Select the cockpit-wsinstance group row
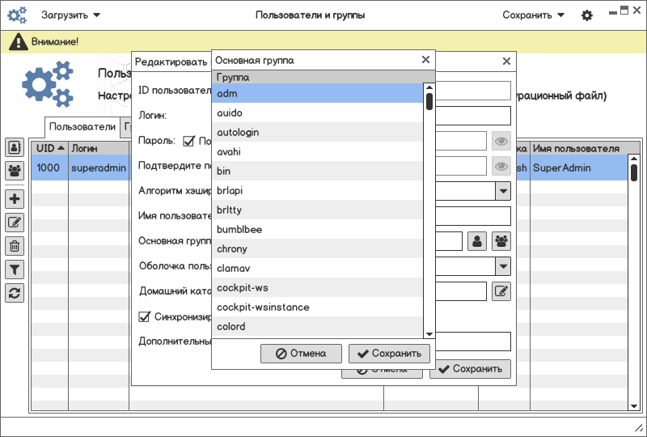 pos(317,307)
